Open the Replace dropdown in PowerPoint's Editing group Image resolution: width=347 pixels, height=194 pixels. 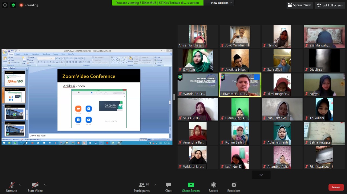[158, 60]
